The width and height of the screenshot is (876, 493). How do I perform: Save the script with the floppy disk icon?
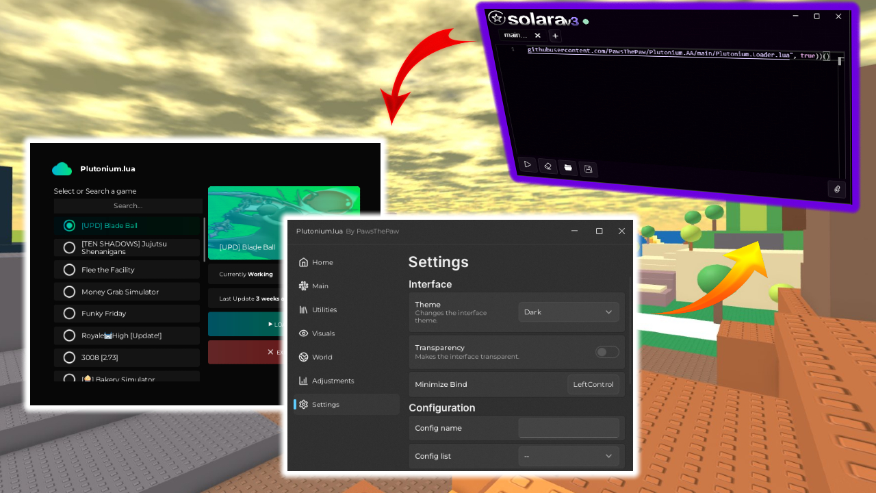pyautogui.click(x=587, y=169)
